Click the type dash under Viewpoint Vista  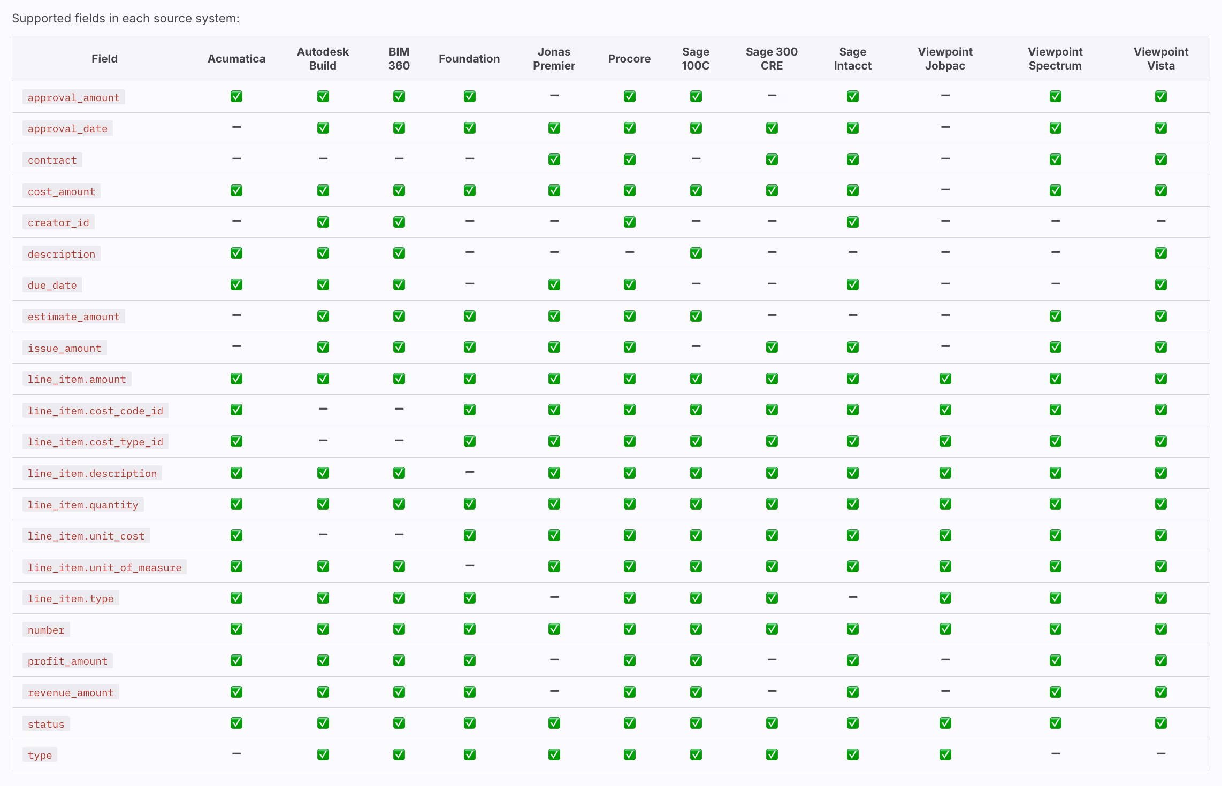[1161, 753]
